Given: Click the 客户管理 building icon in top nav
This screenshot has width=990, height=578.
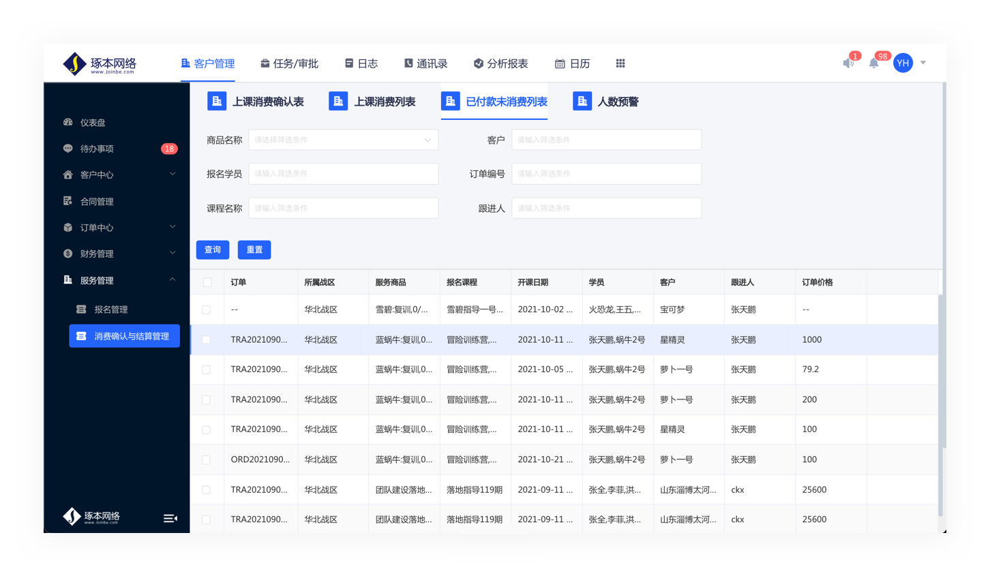Looking at the screenshot, I should (185, 63).
